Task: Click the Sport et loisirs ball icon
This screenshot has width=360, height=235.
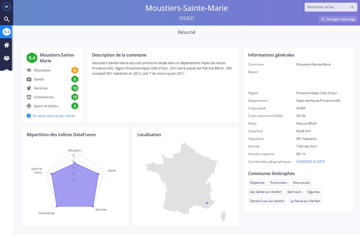Action: (29, 106)
